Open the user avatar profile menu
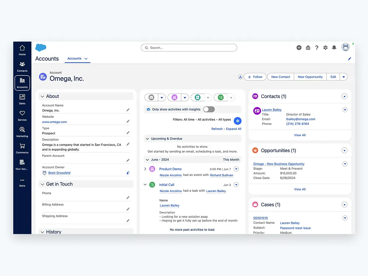 click(346, 47)
